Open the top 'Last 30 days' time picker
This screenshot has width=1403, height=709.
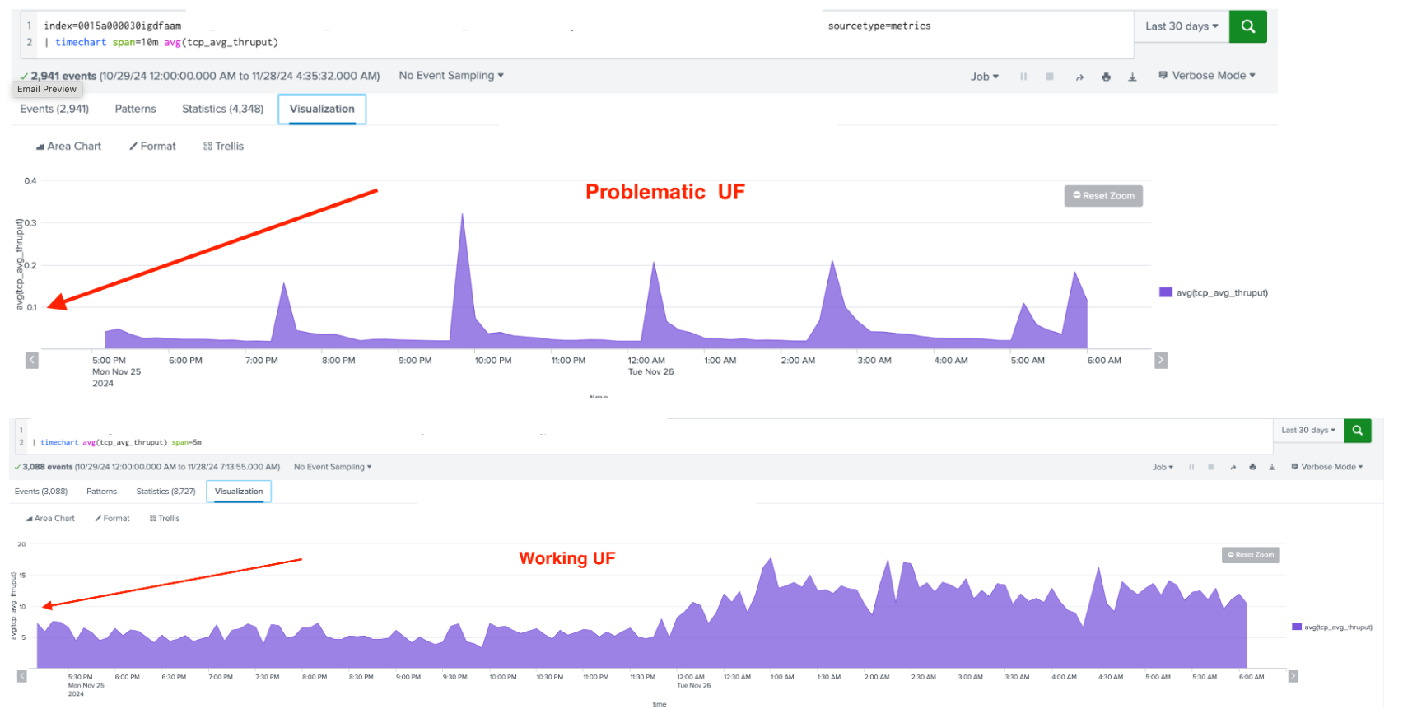click(x=1181, y=26)
